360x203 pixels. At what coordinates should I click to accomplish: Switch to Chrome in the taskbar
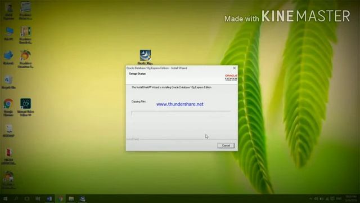coord(60,198)
